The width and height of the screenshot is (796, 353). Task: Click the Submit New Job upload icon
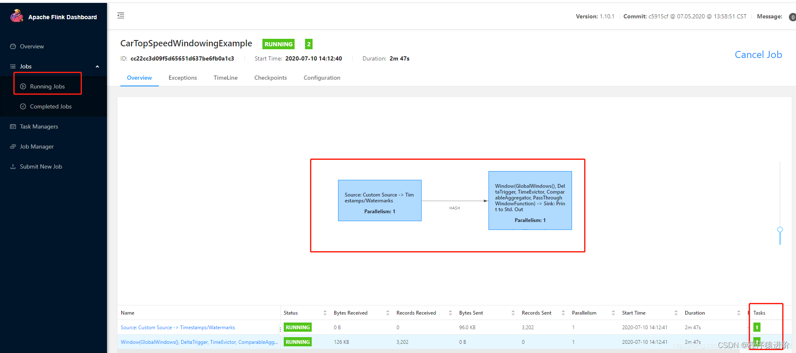coord(13,166)
